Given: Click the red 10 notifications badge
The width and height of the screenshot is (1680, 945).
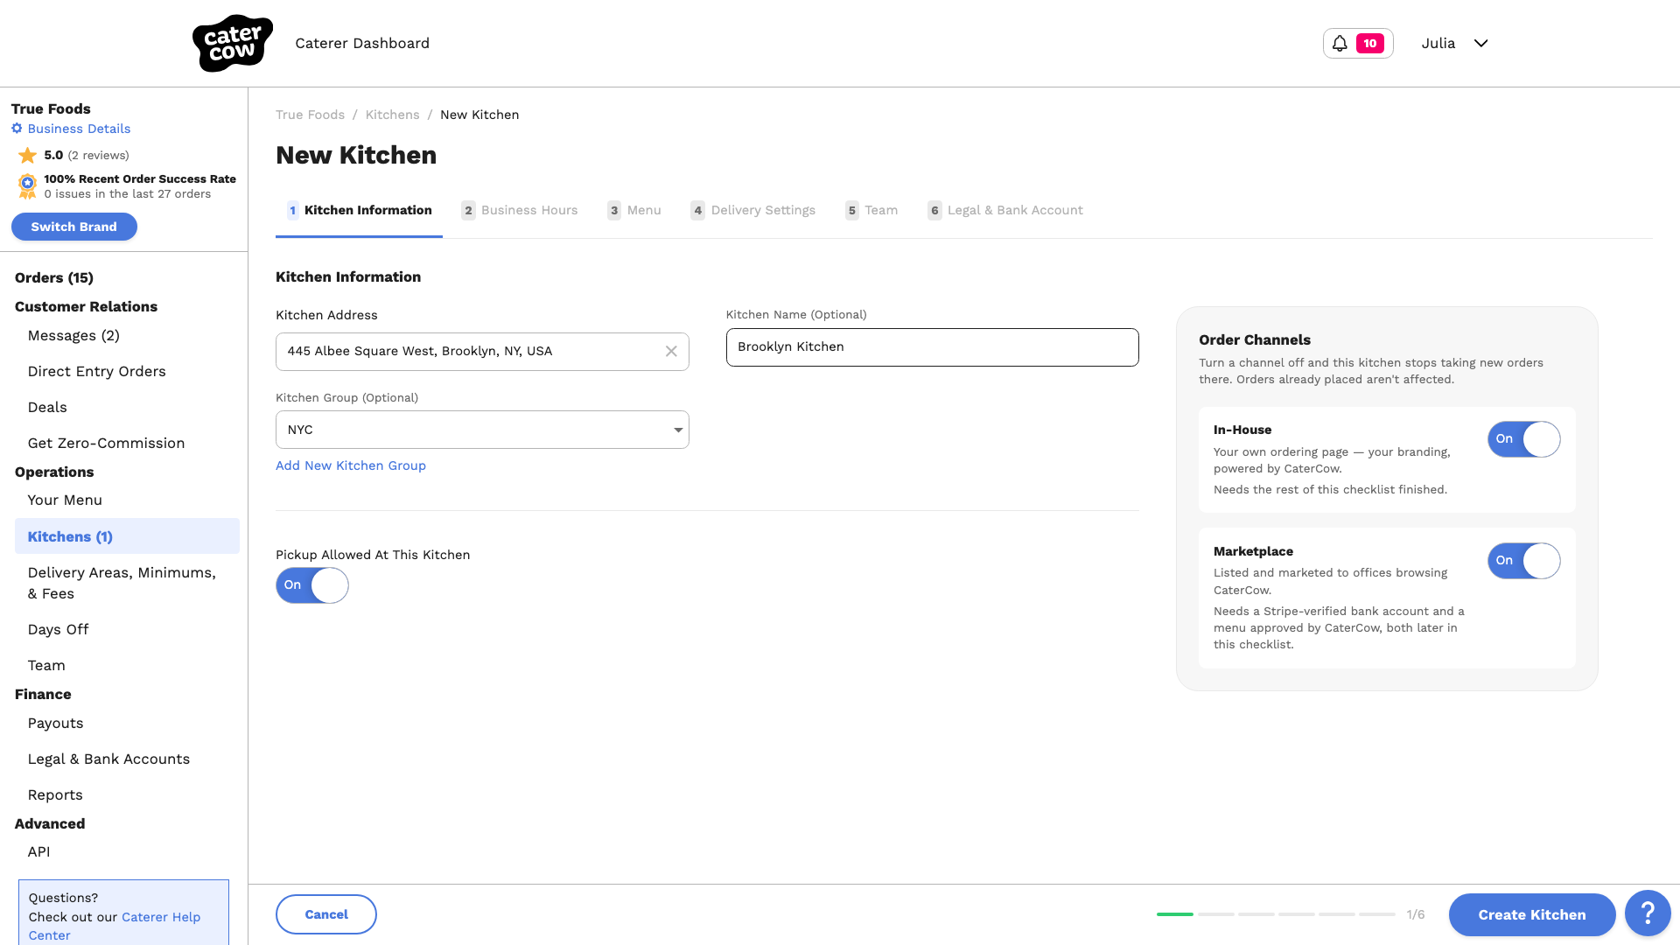Looking at the screenshot, I should (1370, 43).
